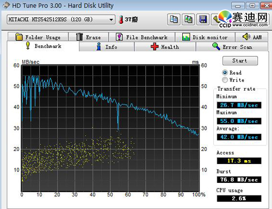Select the Write radio button

225,80
